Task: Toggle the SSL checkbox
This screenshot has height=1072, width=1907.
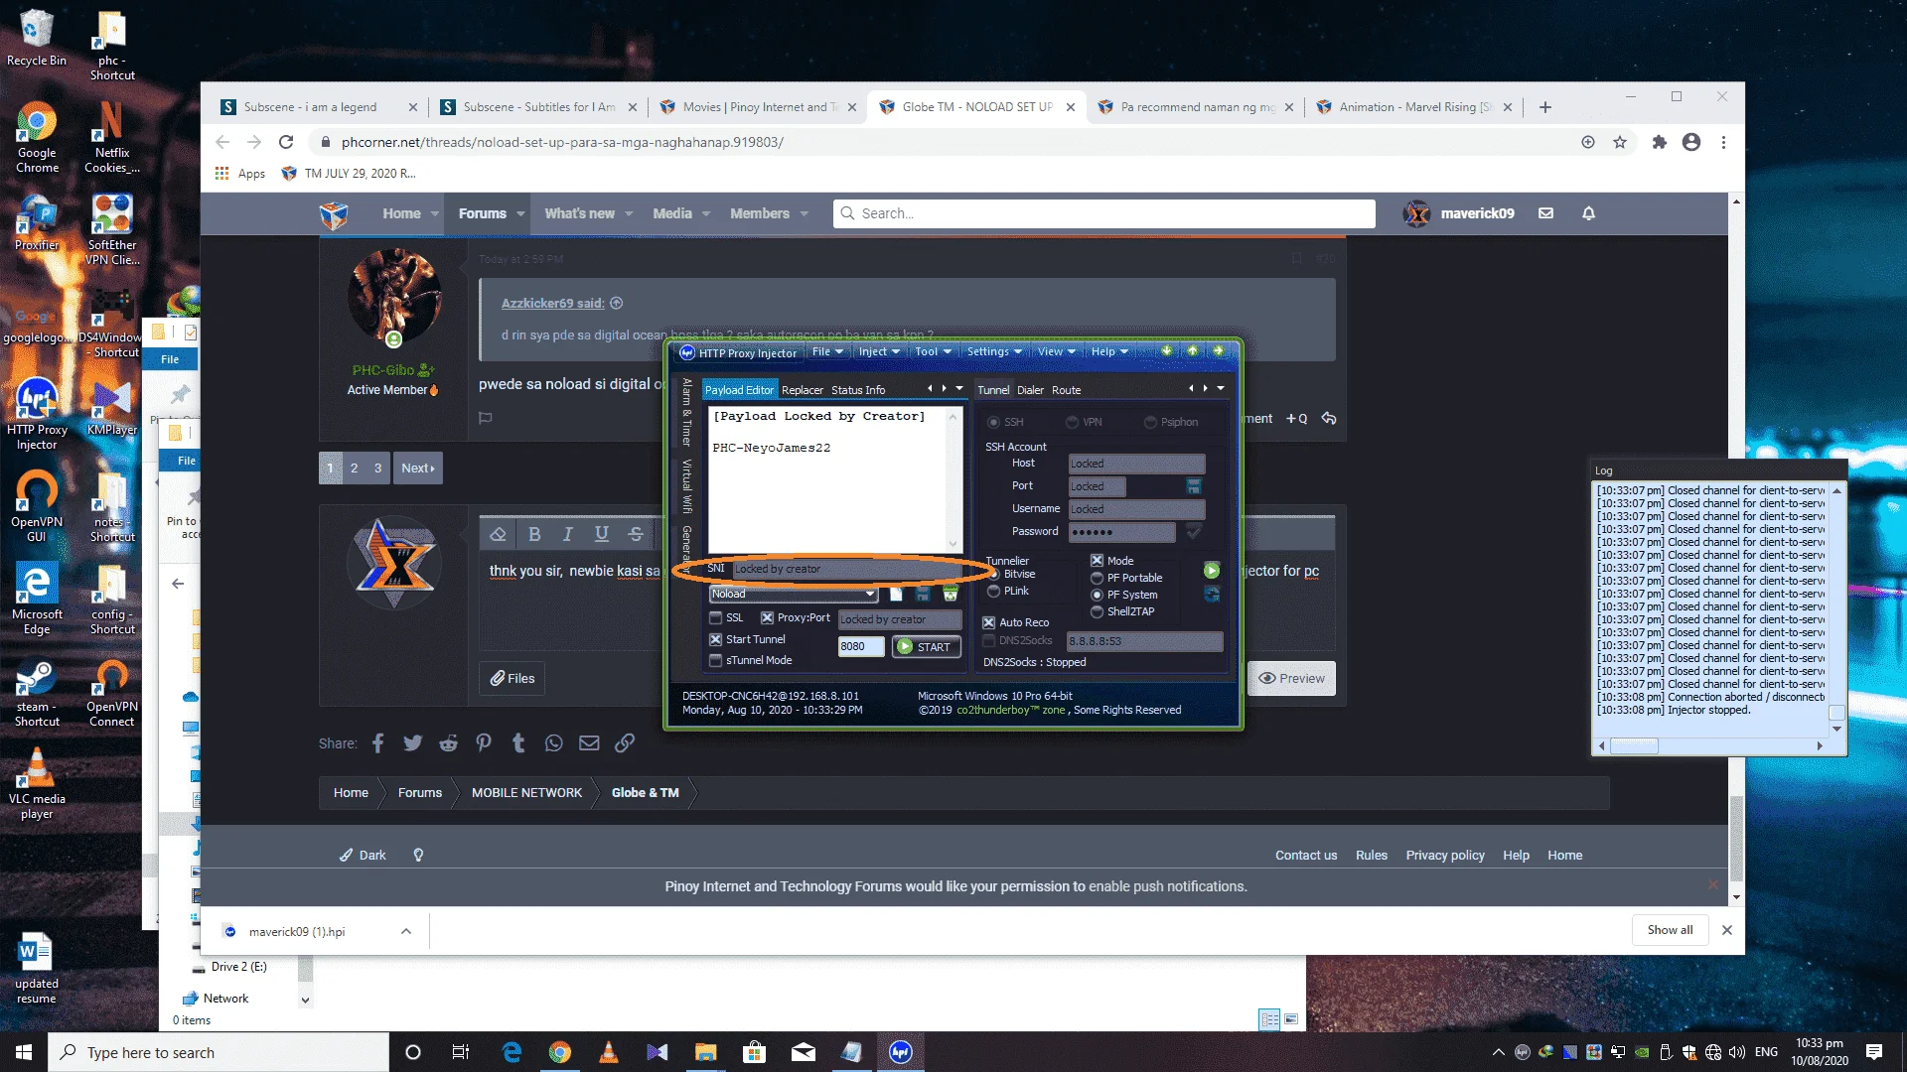Action: (x=715, y=617)
